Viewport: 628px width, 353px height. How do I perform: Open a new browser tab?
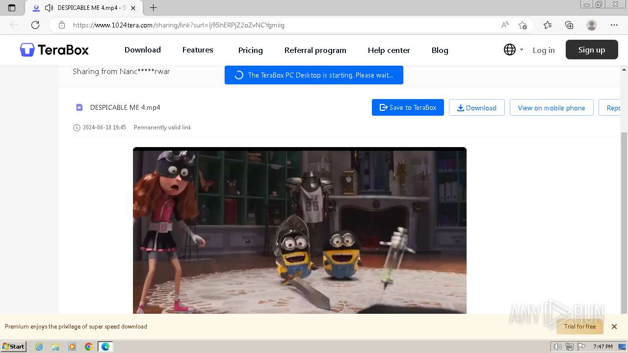(153, 8)
